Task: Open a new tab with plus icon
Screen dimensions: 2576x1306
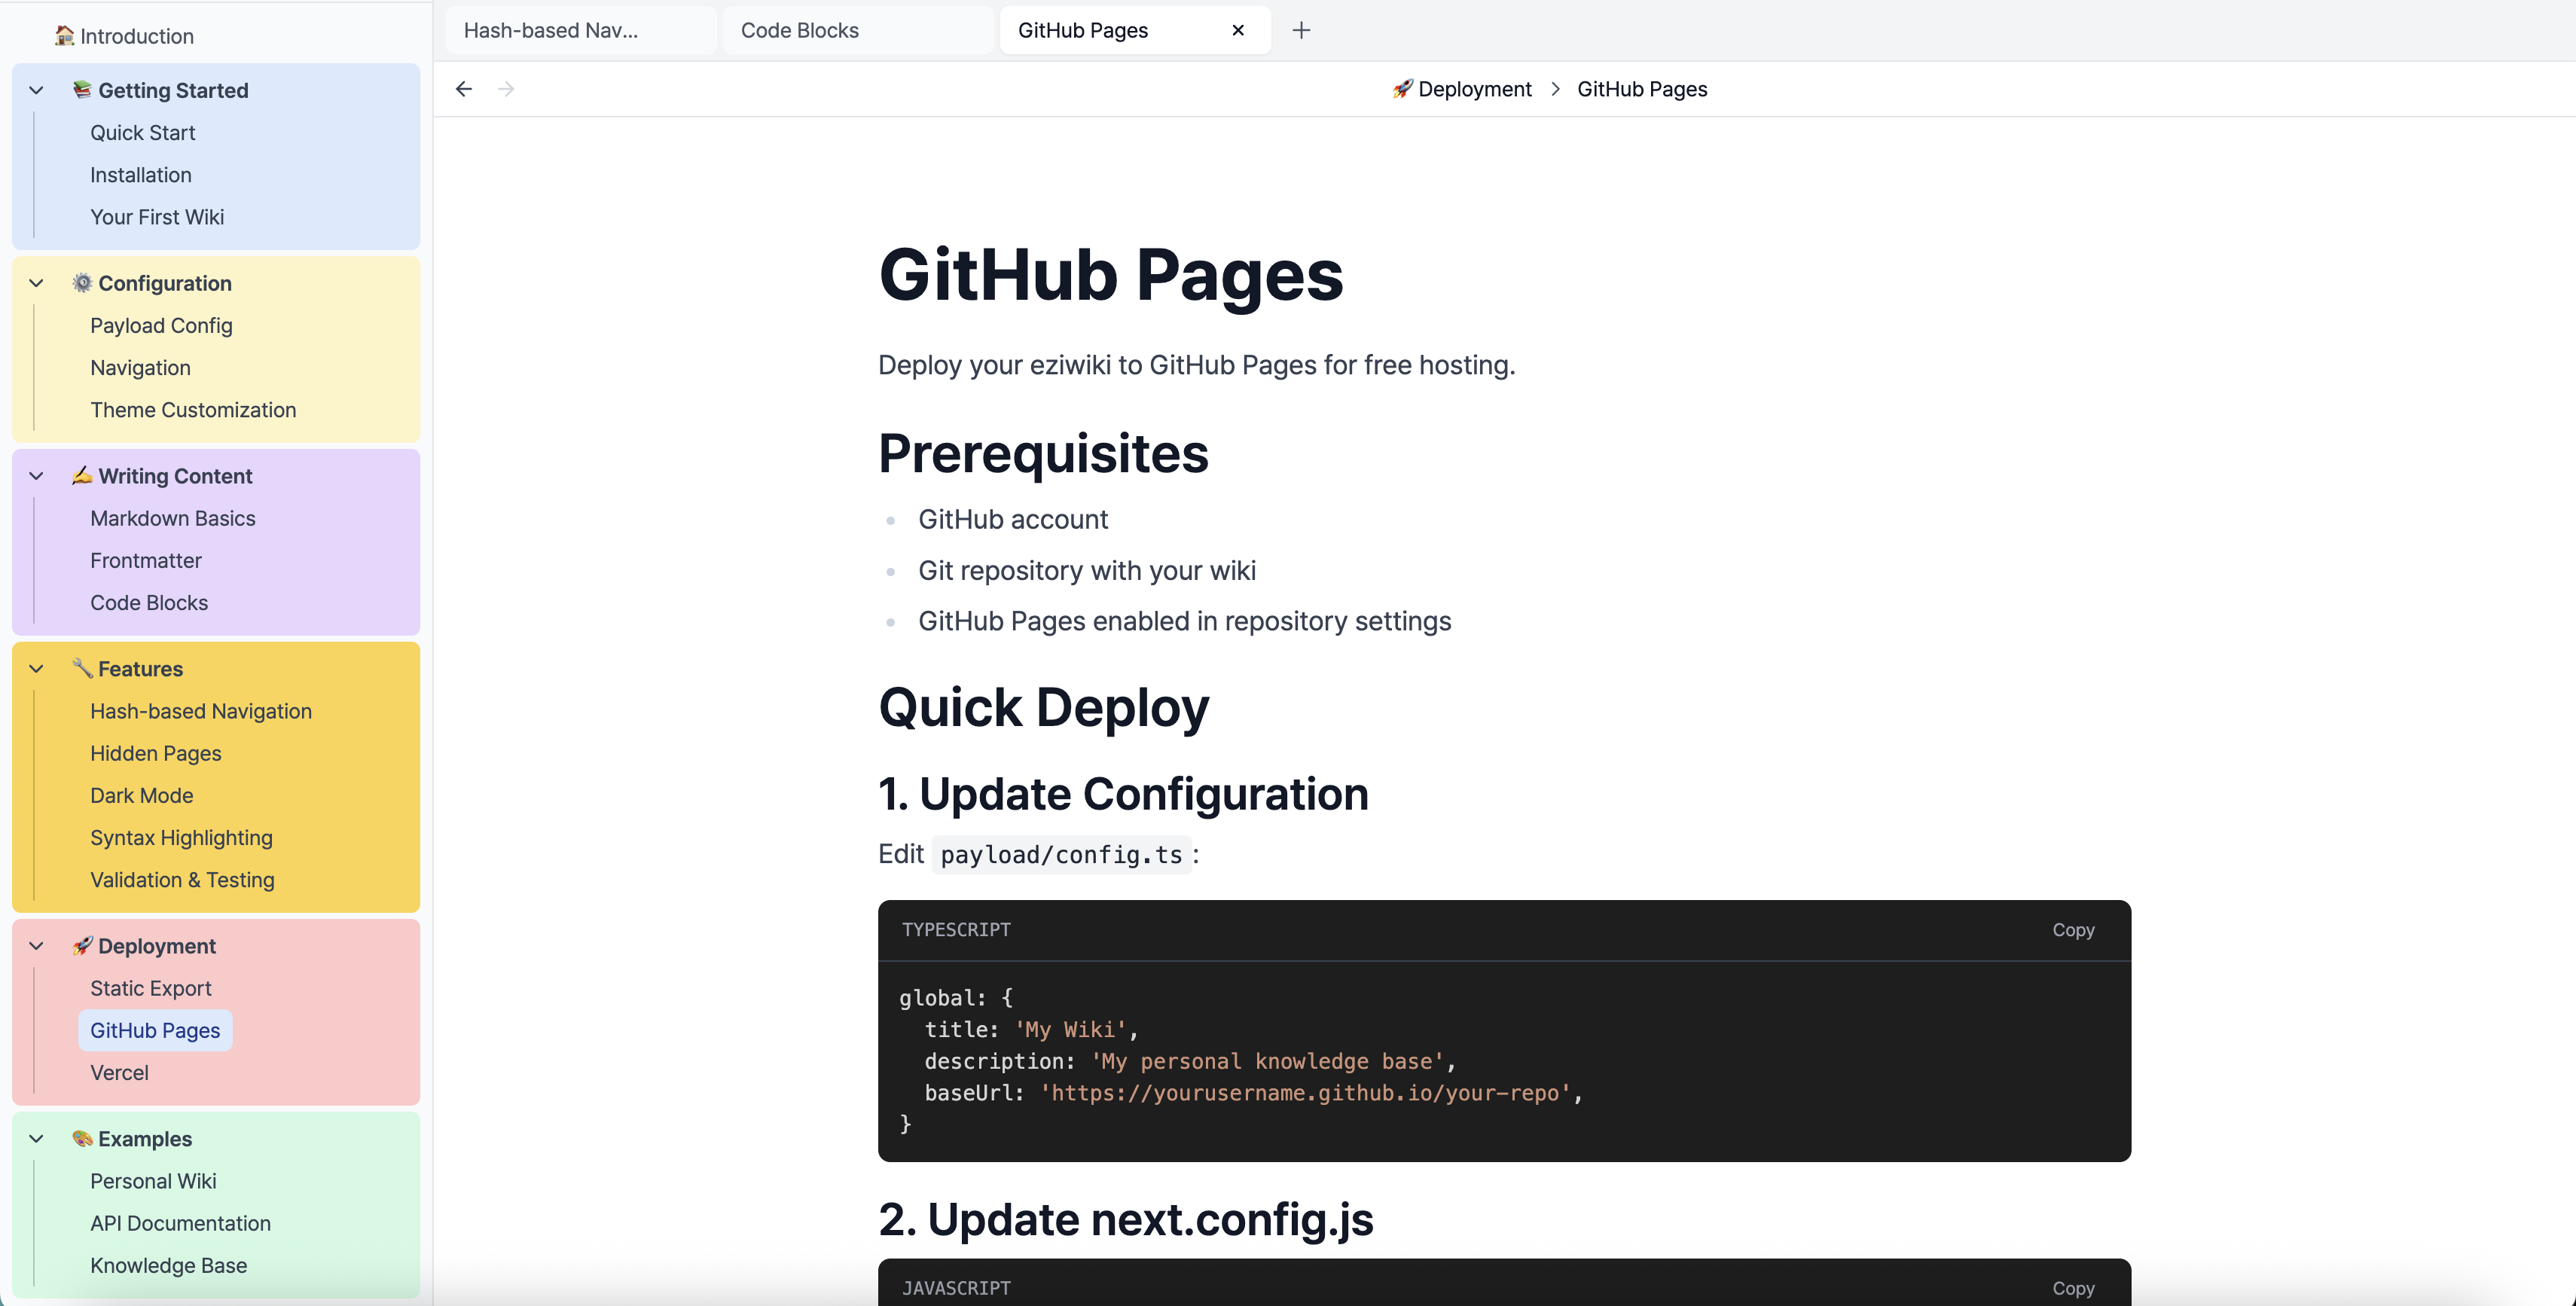Action: click(x=1300, y=30)
